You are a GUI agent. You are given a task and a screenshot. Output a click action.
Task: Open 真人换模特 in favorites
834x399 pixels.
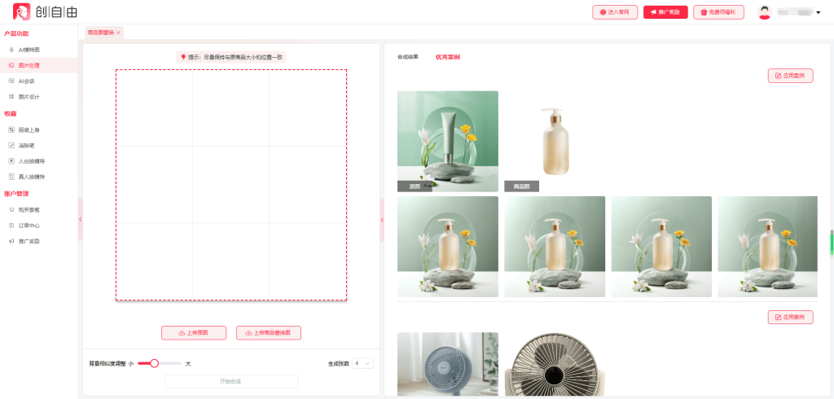coord(31,177)
